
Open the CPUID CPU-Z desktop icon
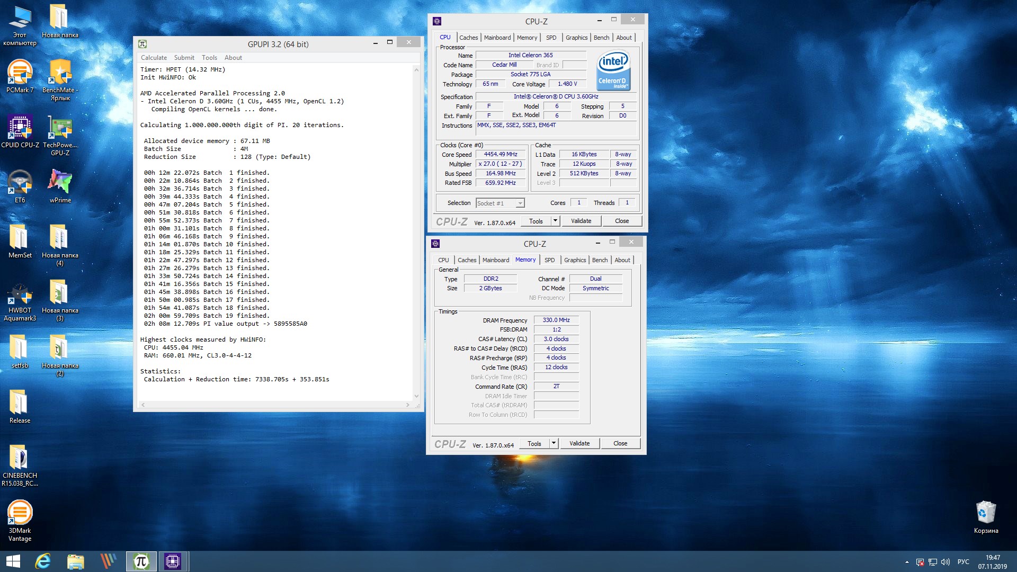(20, 132)
